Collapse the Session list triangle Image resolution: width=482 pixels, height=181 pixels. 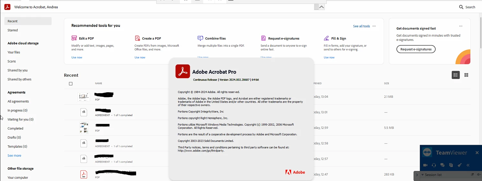[x=422, y=175]
